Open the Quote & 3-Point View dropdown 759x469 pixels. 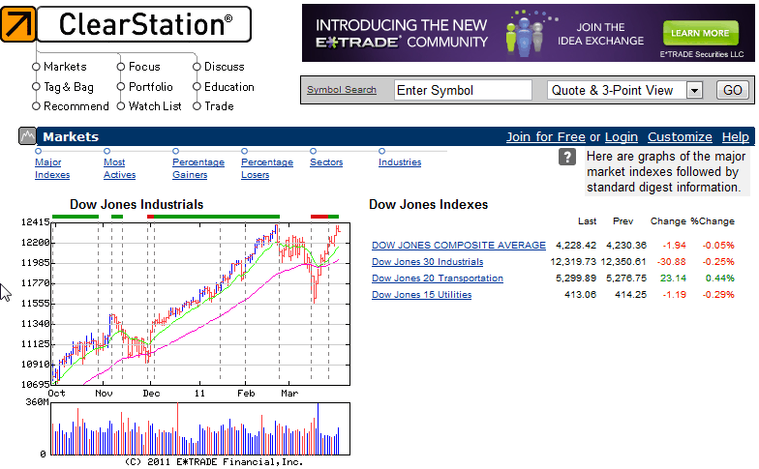pos(693,90)
